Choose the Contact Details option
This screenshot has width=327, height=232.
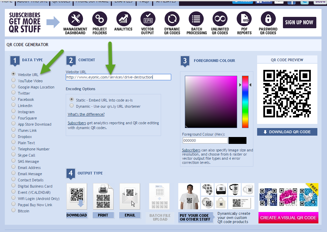click(13, 179)
